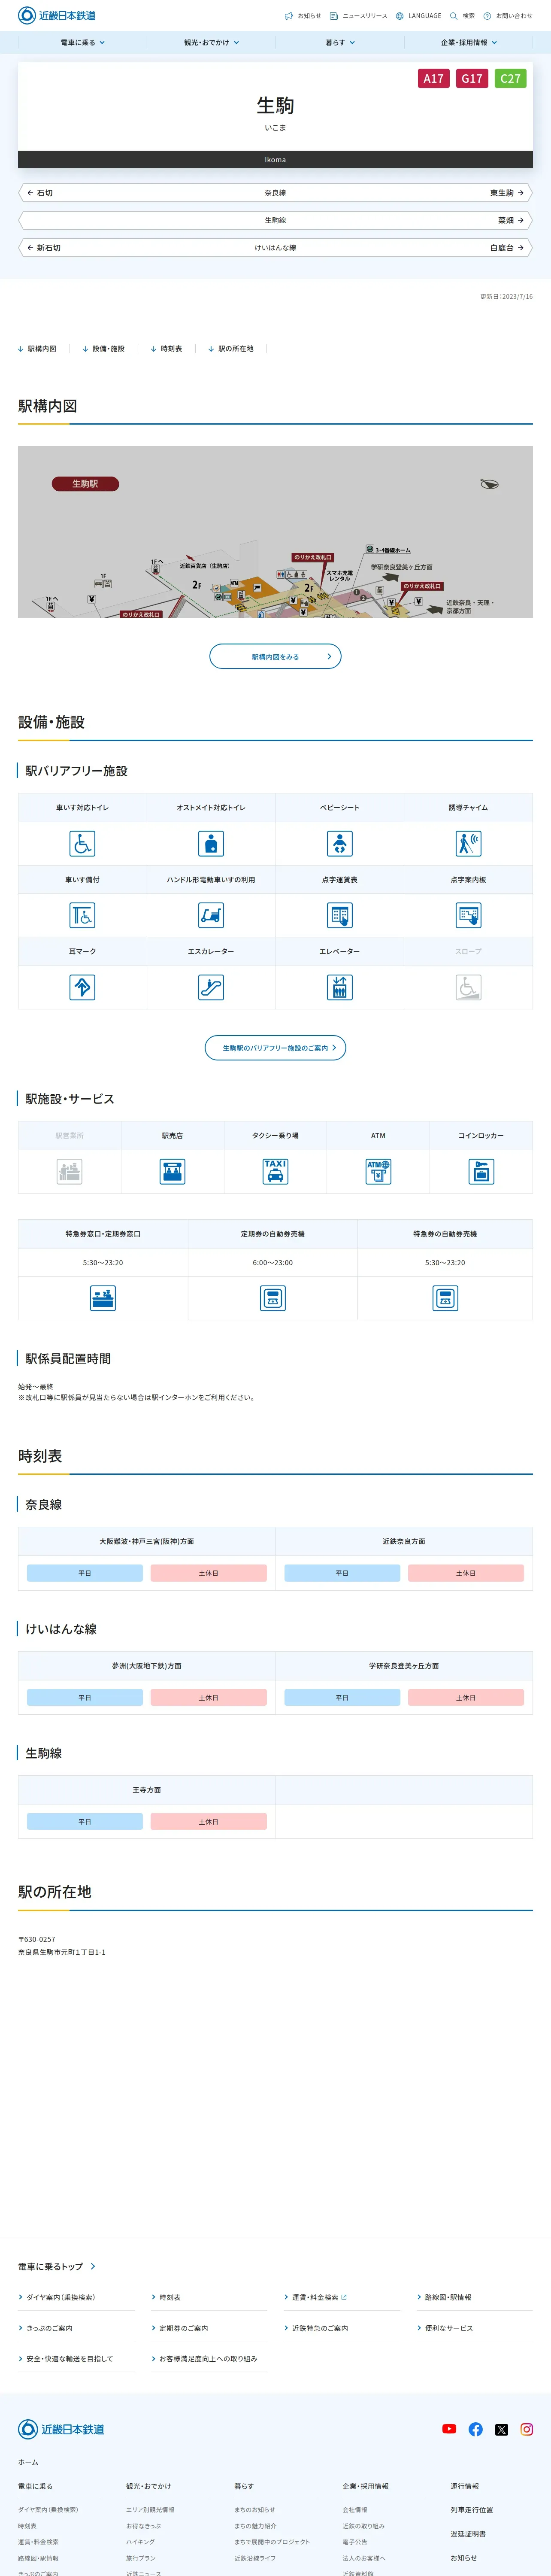
Task: Open the search icon in top header
Action: point(462,16)
